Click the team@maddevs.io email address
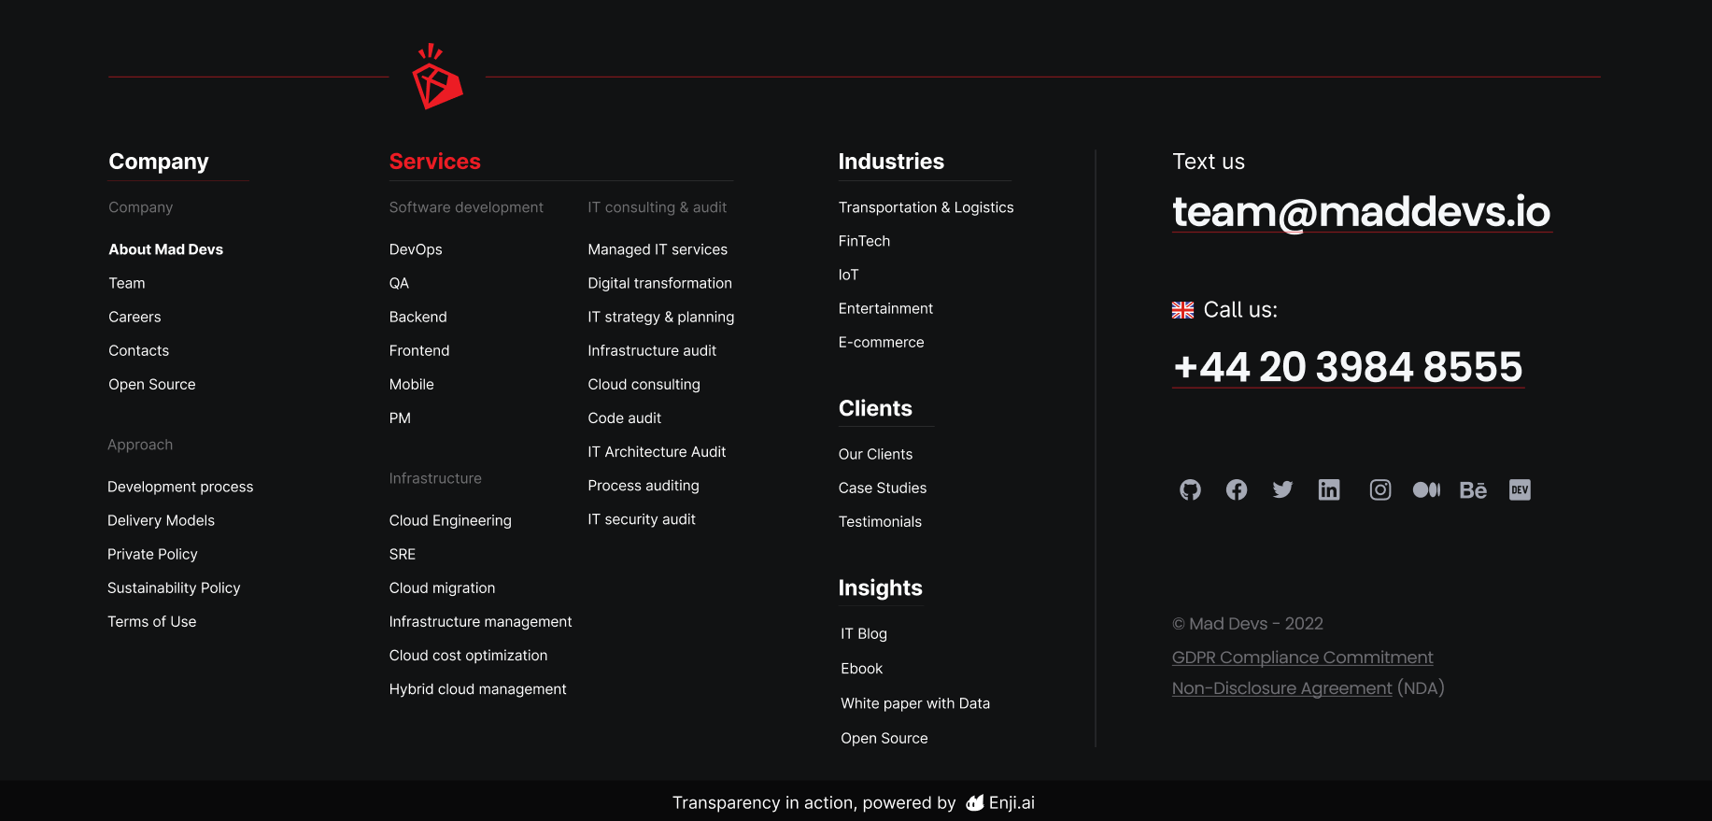This screenshot has width=1712, height=821. coord(1361,212)
